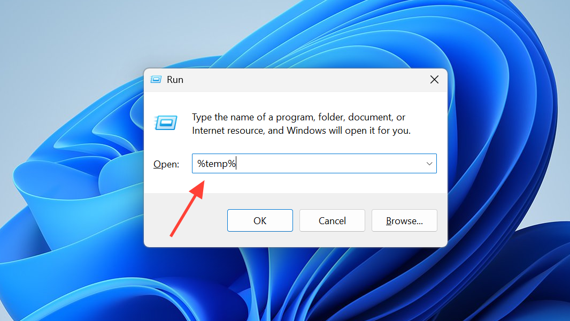Click on the %temp% text in field
This screenshot has width=570, height=321.
coord(217,164)
